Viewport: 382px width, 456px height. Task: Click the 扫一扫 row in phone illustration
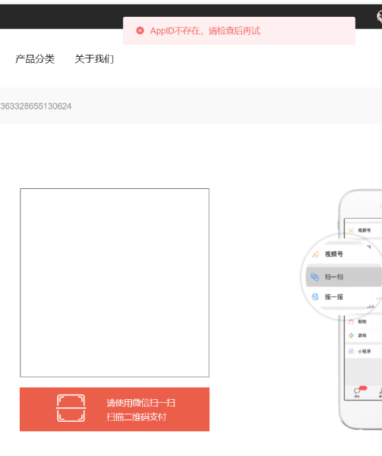tap(343, 277)
